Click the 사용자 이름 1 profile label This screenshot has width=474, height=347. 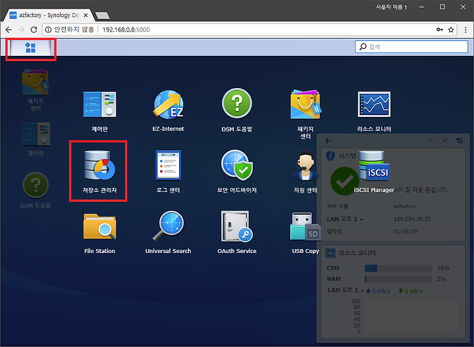pos(391,7)
